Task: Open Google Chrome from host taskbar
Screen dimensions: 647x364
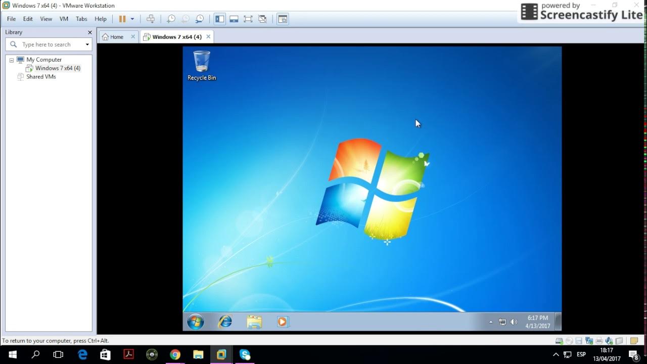Action: point(175,354)
